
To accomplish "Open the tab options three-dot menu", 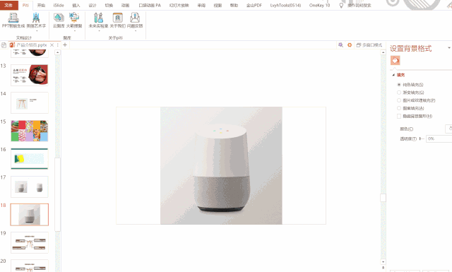I will [58, 45].
